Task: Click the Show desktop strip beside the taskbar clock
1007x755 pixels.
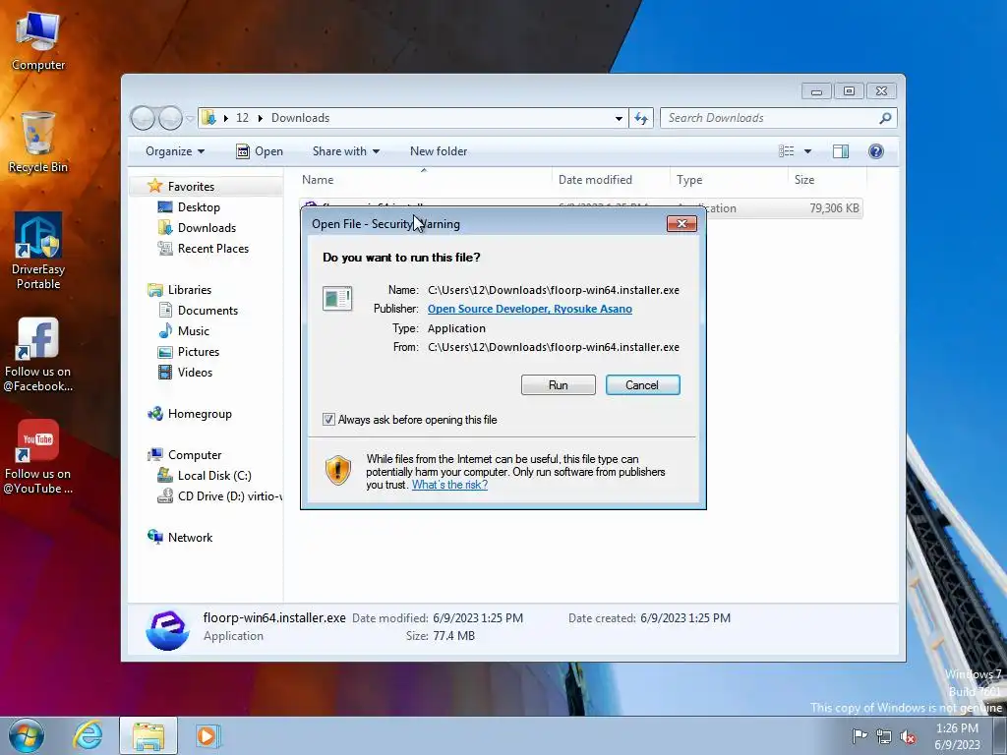Action: pyautogui.click(x=1000, y=736)
